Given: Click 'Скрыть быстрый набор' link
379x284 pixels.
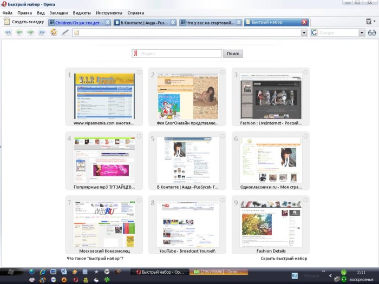Looking at the screenshot, I should coord(284,259).
